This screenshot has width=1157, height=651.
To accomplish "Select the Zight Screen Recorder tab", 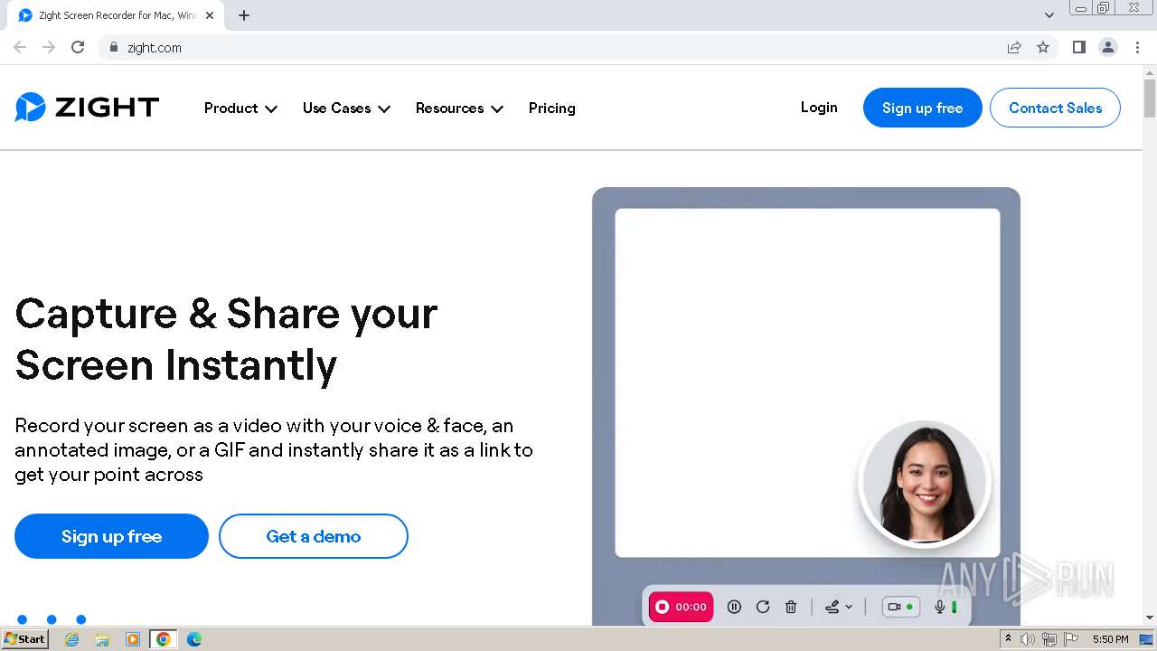I will click(x=116, y=15).
